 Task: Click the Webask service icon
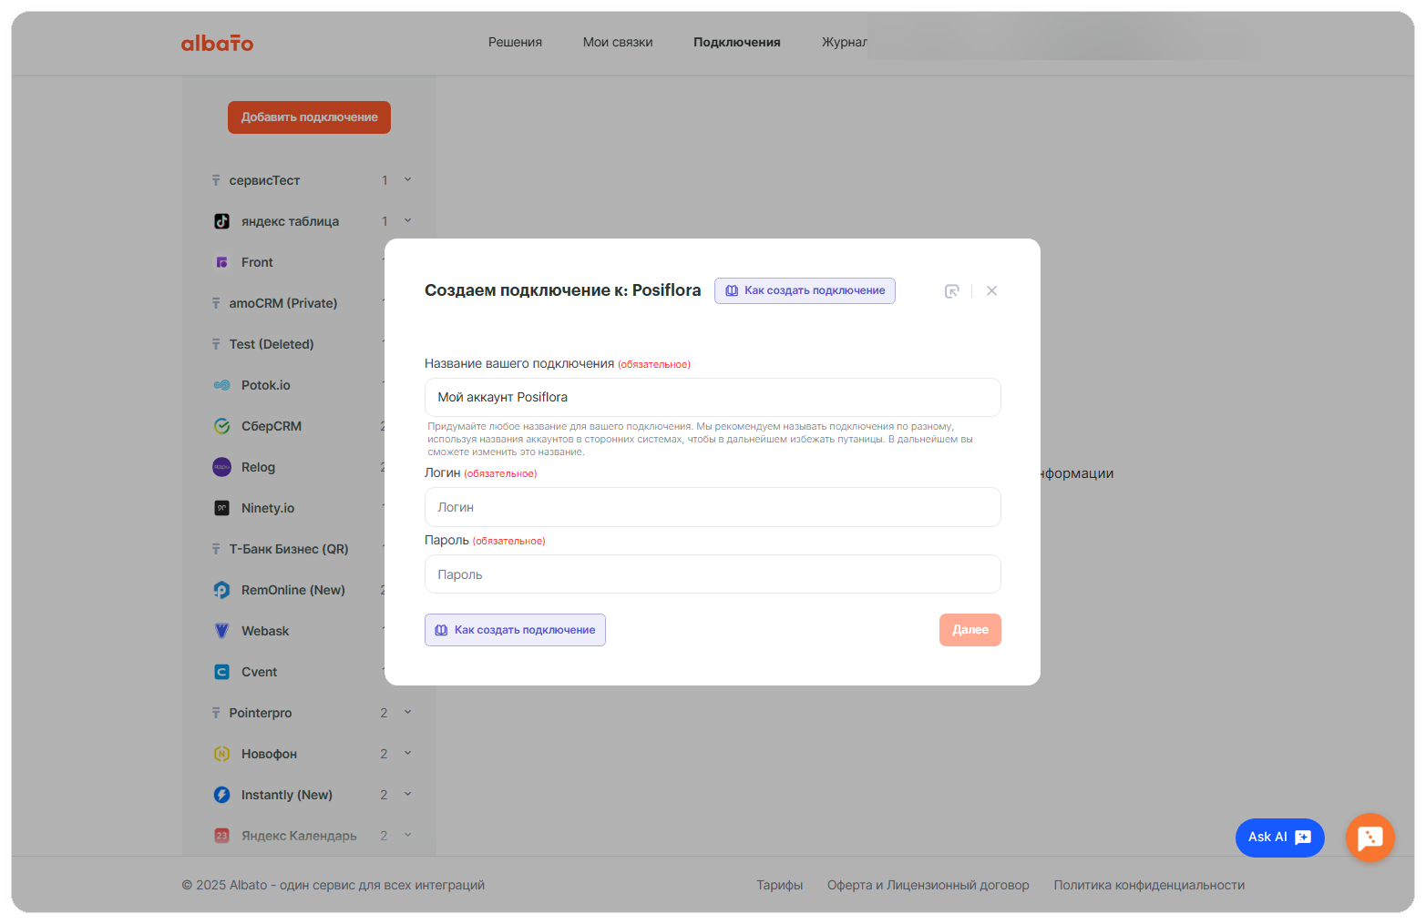tap(221, 631)
